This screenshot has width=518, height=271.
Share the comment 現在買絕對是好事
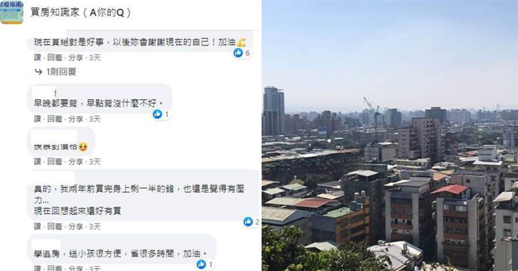click(75, 57)
